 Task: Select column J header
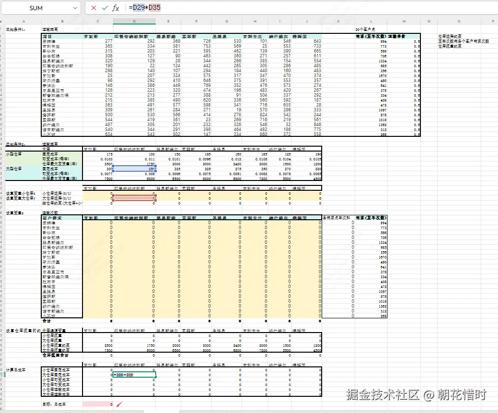click(307, 21)
